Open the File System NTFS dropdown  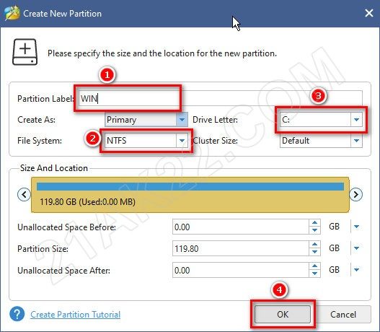click(x=146, y=141)
